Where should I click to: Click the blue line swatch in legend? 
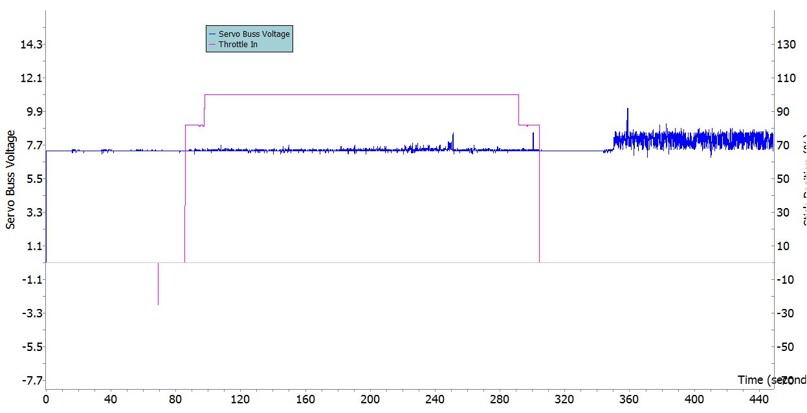tap(212, 34)
